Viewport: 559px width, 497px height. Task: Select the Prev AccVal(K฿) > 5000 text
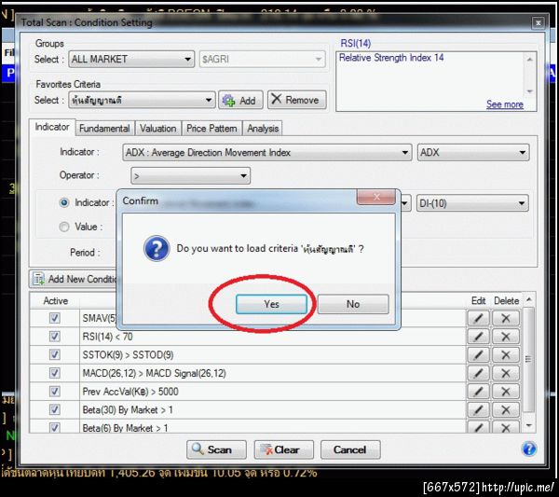130,392
